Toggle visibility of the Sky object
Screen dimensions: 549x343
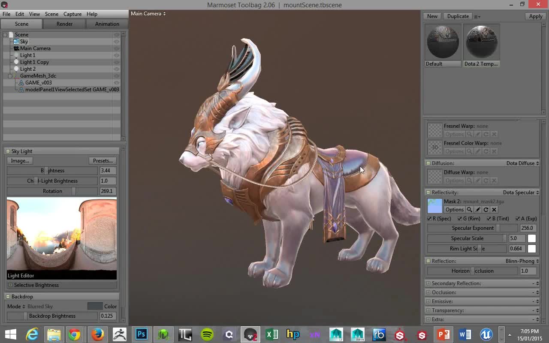pos(116,42)
